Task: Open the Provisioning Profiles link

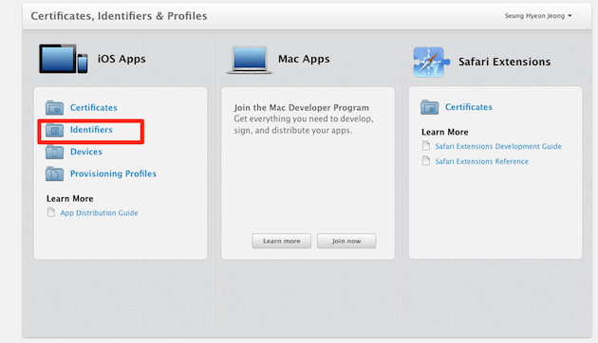Action: tap(113, 173)
